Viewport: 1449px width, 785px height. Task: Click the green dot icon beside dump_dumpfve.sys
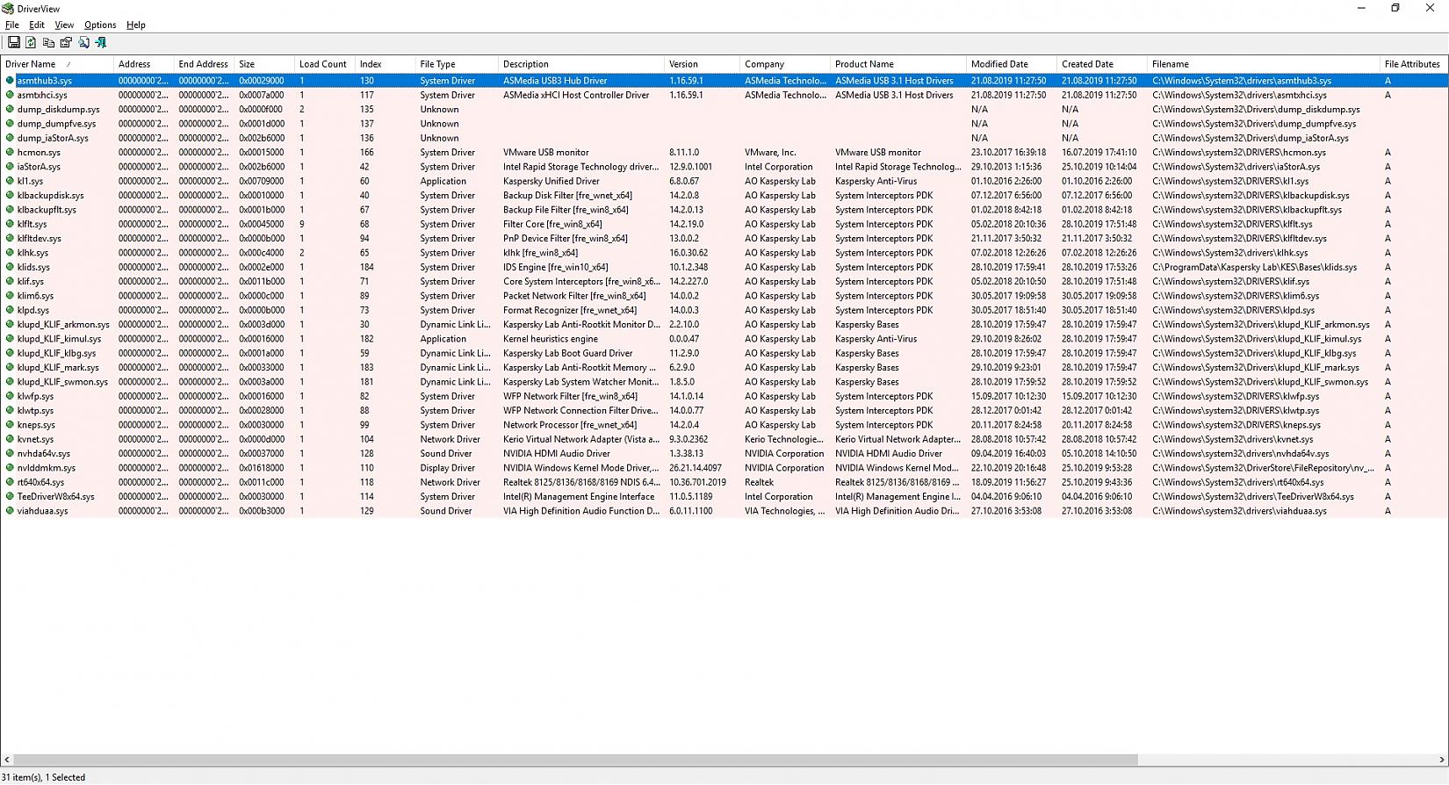pyautogui.click(x=10, y=124)
